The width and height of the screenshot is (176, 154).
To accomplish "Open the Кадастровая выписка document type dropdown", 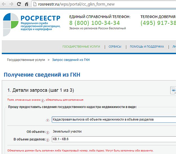I will (x=113, y=120).
